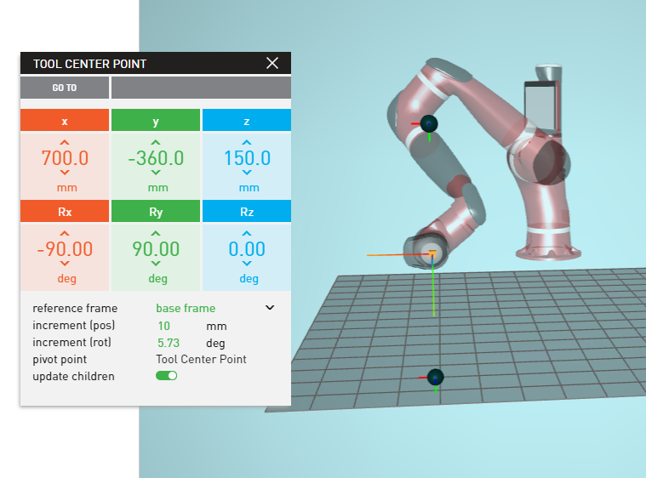Edit the z value 150.0
The image size is (646, 478).
247,158
